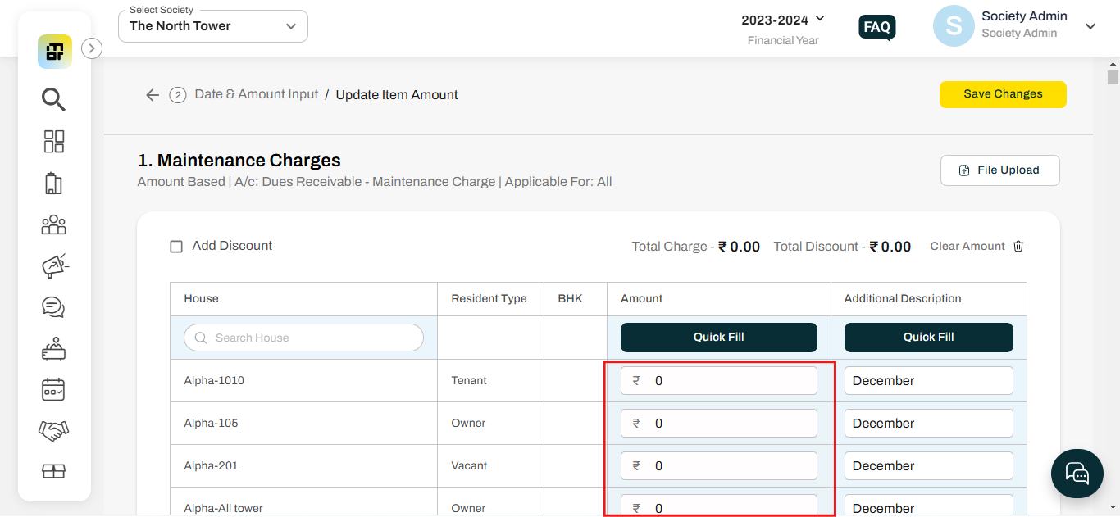This screenshot has height=517, width=1120.
Task: Click the FAQ speech bubble icon
Action: pyautogui.click(x=876, y=27)
